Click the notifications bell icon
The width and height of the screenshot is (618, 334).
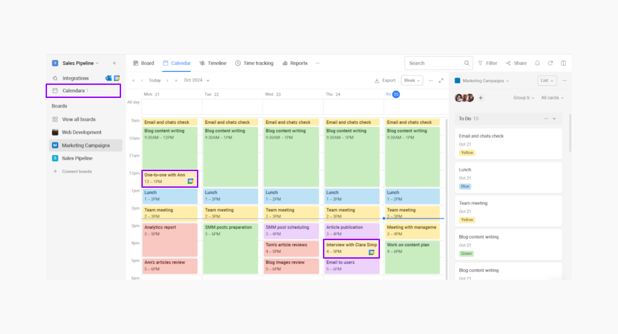537,63
